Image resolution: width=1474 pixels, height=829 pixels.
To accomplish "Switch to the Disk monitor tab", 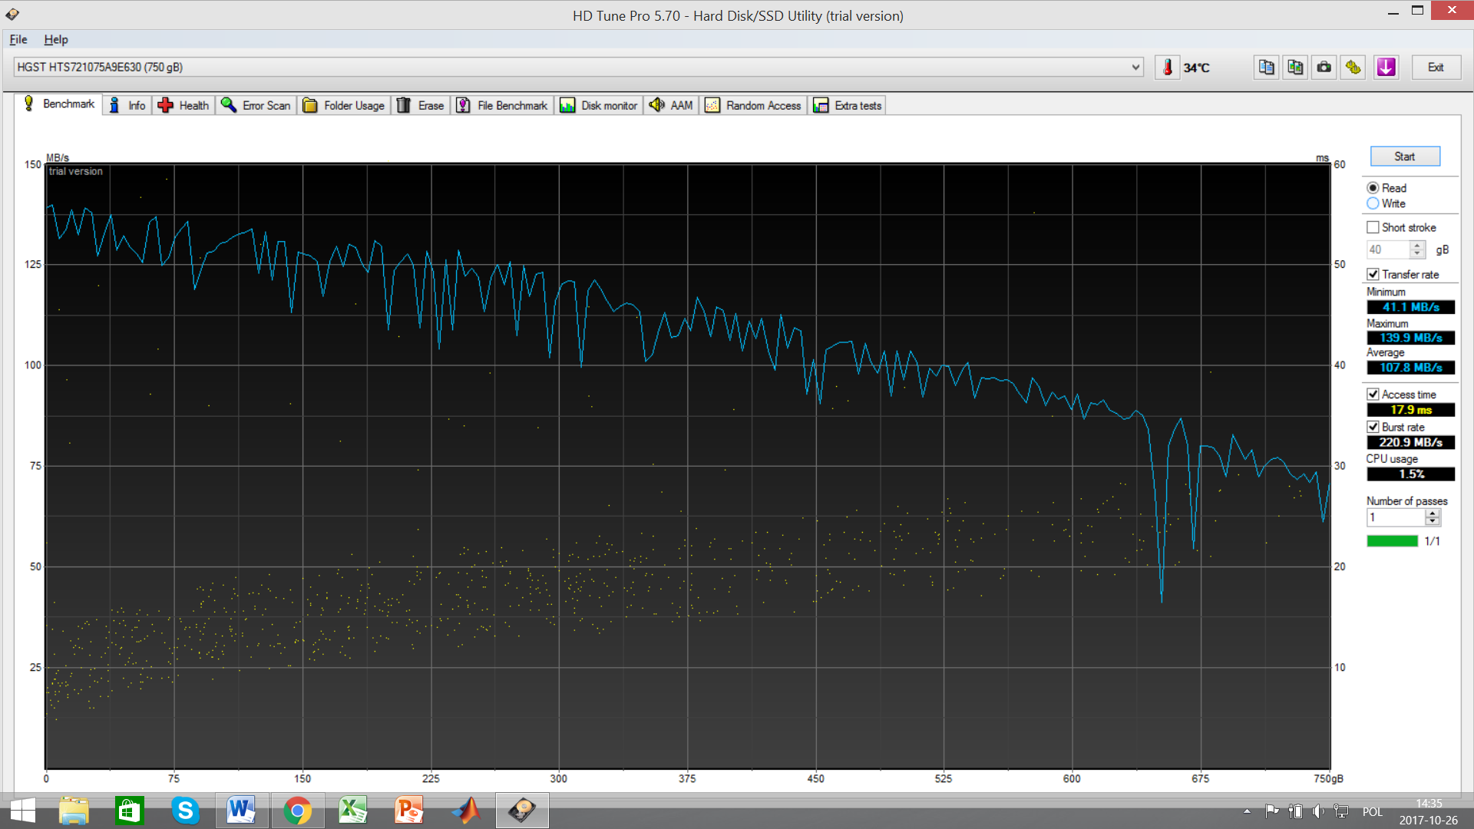I will coord(599,105).
